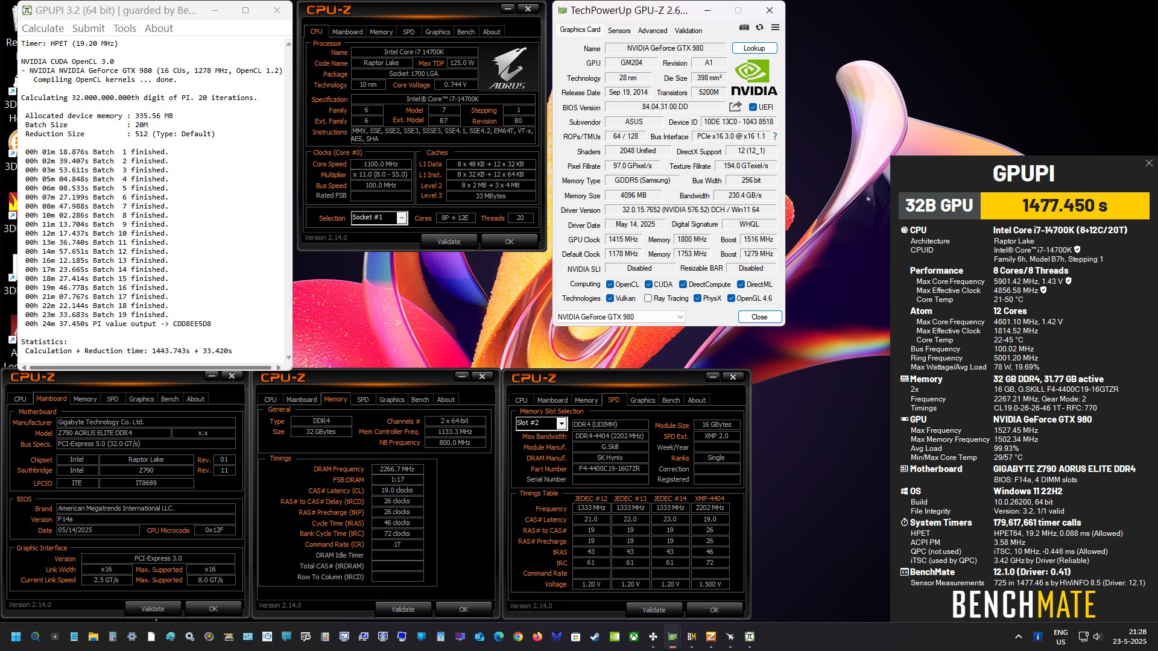Switch to the Validation tab in GPU-Z
Viewport: 1158px width, 651px height.
click(688, 30)
